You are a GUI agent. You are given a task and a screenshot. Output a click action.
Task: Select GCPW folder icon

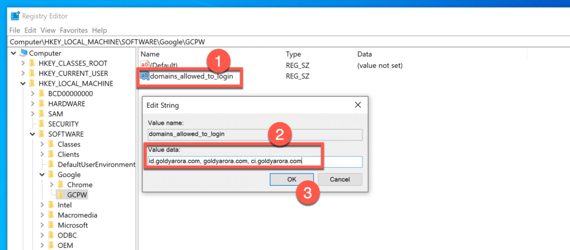tap(61, 195)
